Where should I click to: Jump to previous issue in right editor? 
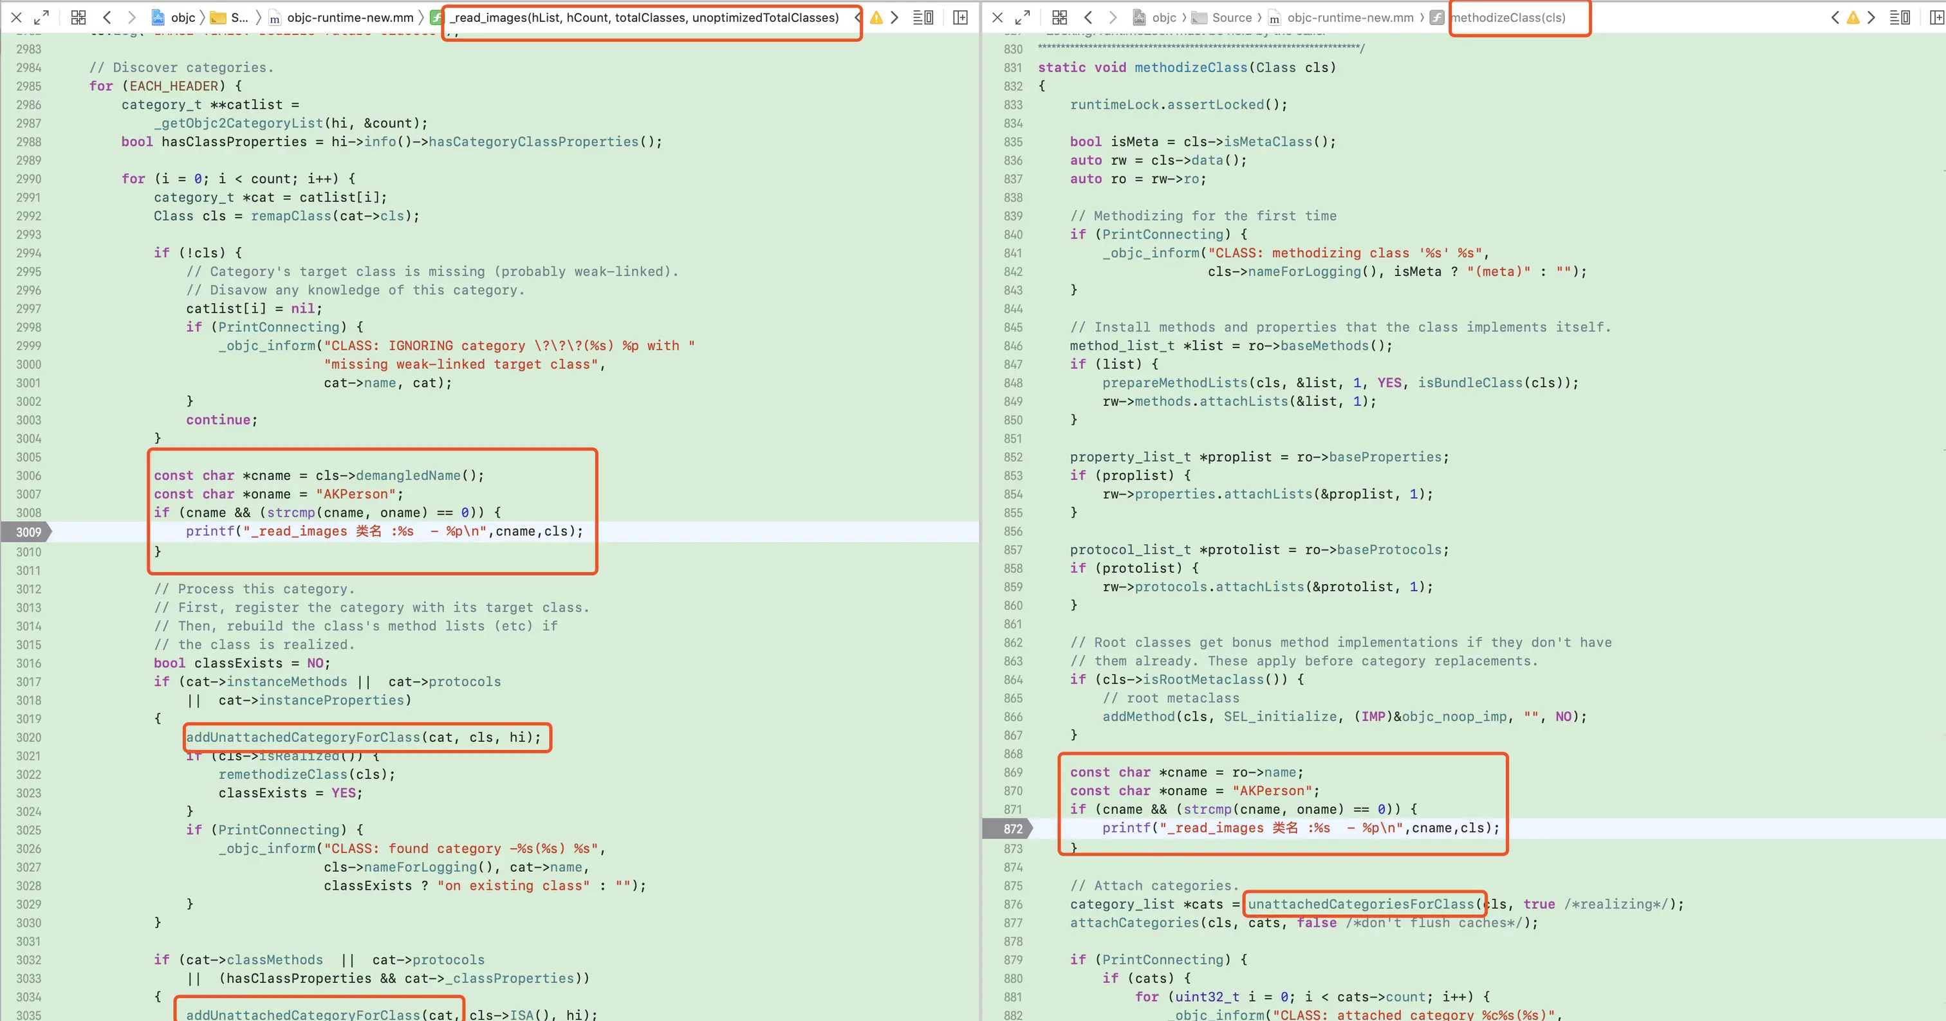click(x=1835, y=17)
